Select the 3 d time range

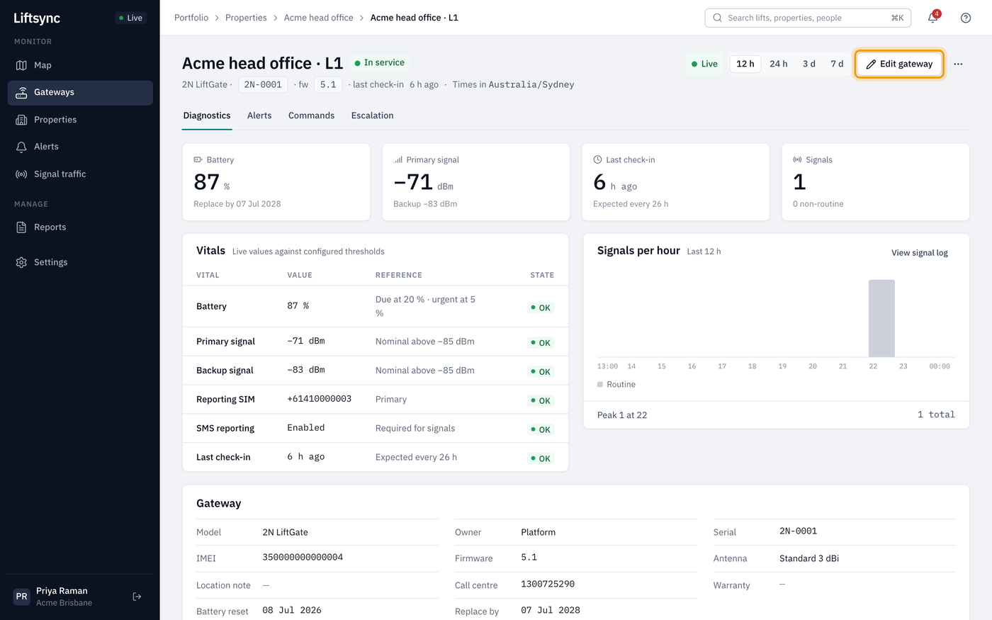(x=809, y=64)
